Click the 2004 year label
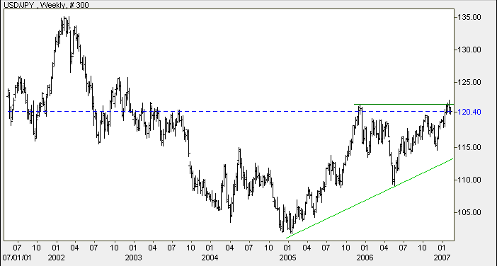 210,258
